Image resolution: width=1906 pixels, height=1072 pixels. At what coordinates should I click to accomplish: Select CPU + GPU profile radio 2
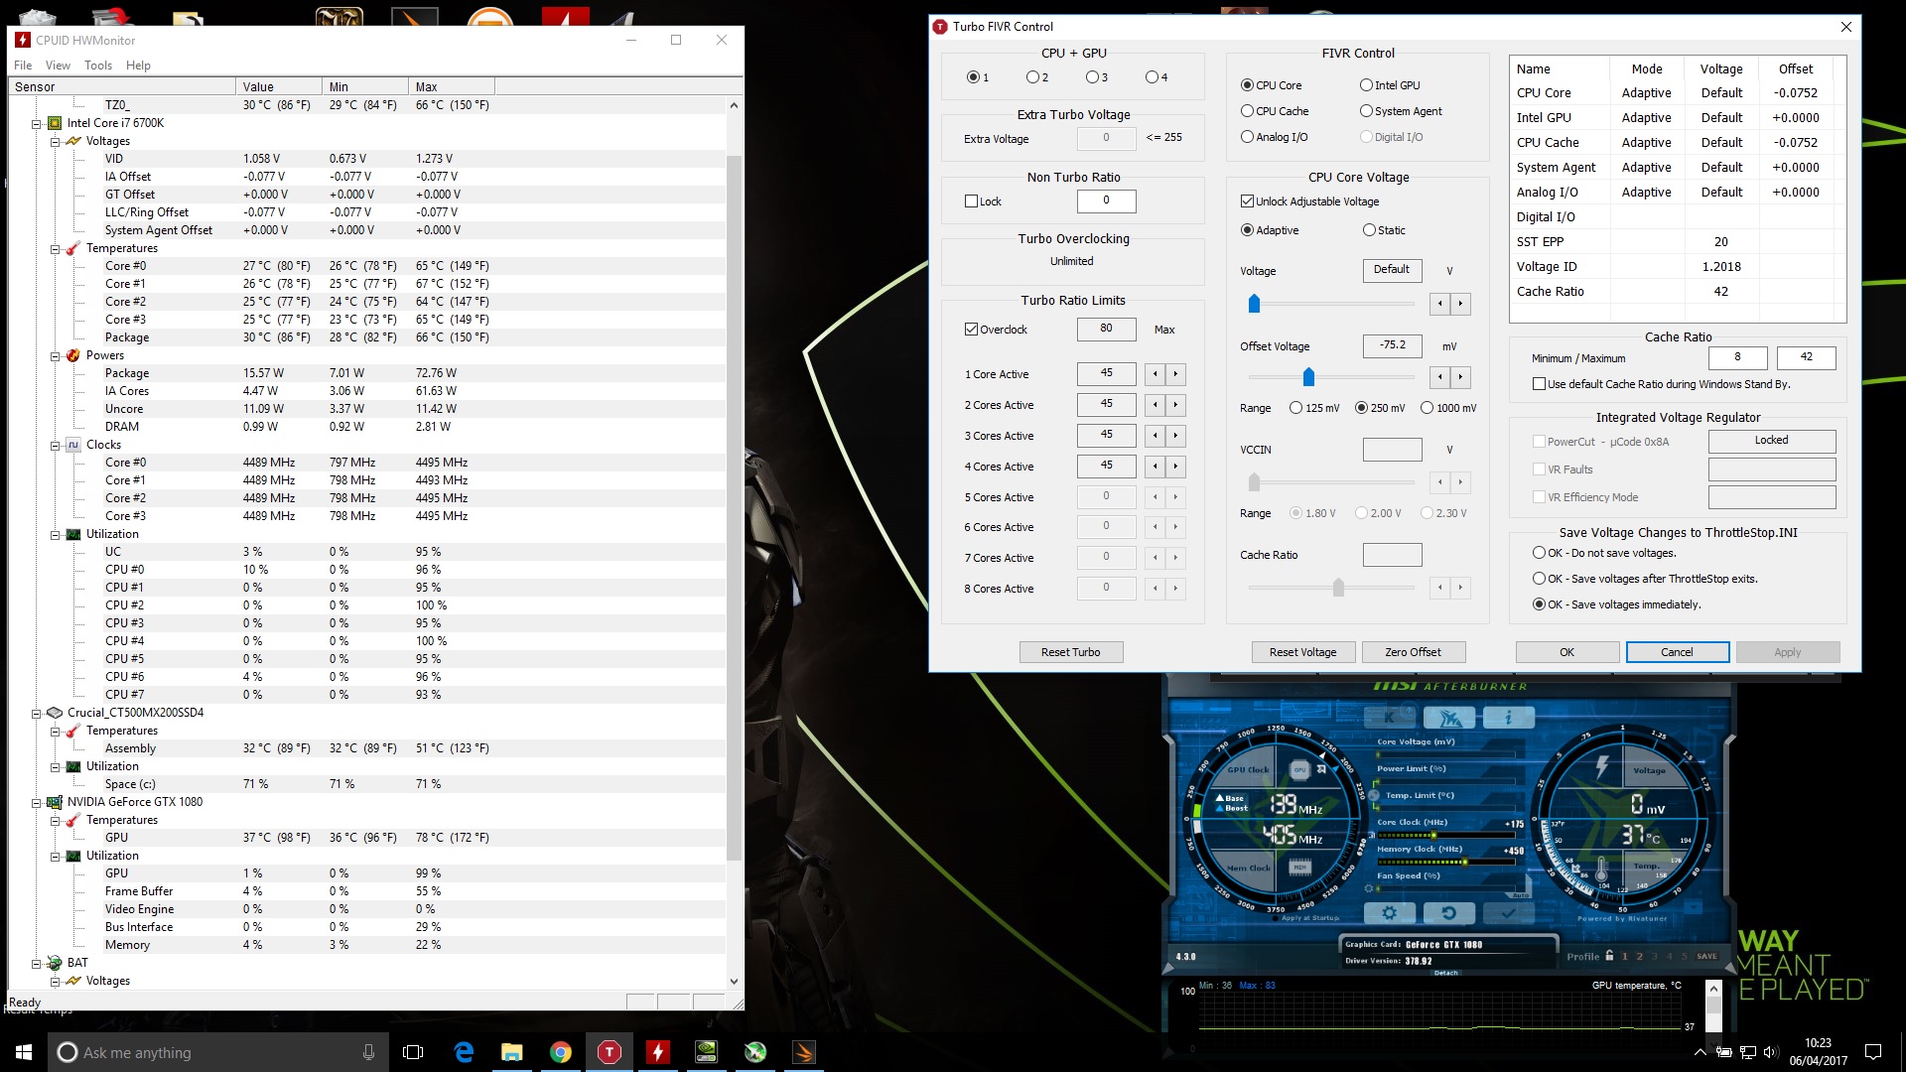tap(1032, 77)
